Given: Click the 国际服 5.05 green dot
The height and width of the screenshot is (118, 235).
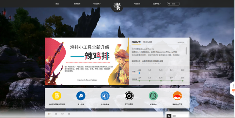Looking at the screenshot, I should click(x=172, y=81).
